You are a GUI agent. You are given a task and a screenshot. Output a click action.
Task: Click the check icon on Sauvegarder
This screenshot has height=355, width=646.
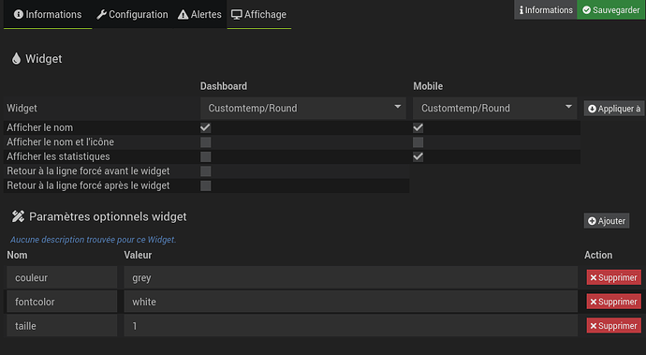587,10
